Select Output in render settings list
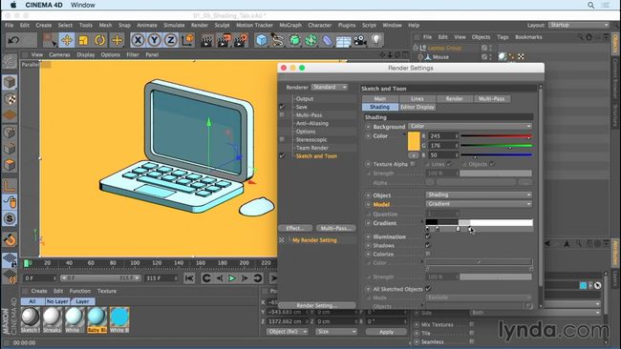The image size is (621, 349). click(x=305, y=99)
